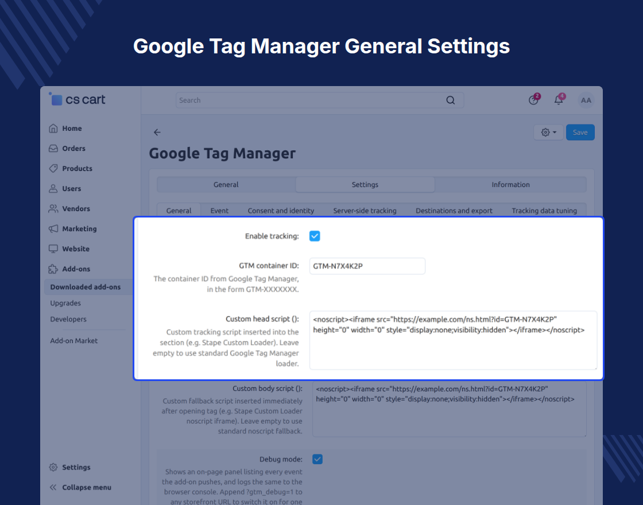Click the 'Custom head script ():' label
Screen dimensions: 643x505
click(x=262, y=319)
